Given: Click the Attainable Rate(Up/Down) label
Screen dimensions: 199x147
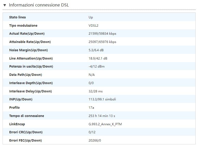Looking at the screenshot, I should (x=30, y=42).
